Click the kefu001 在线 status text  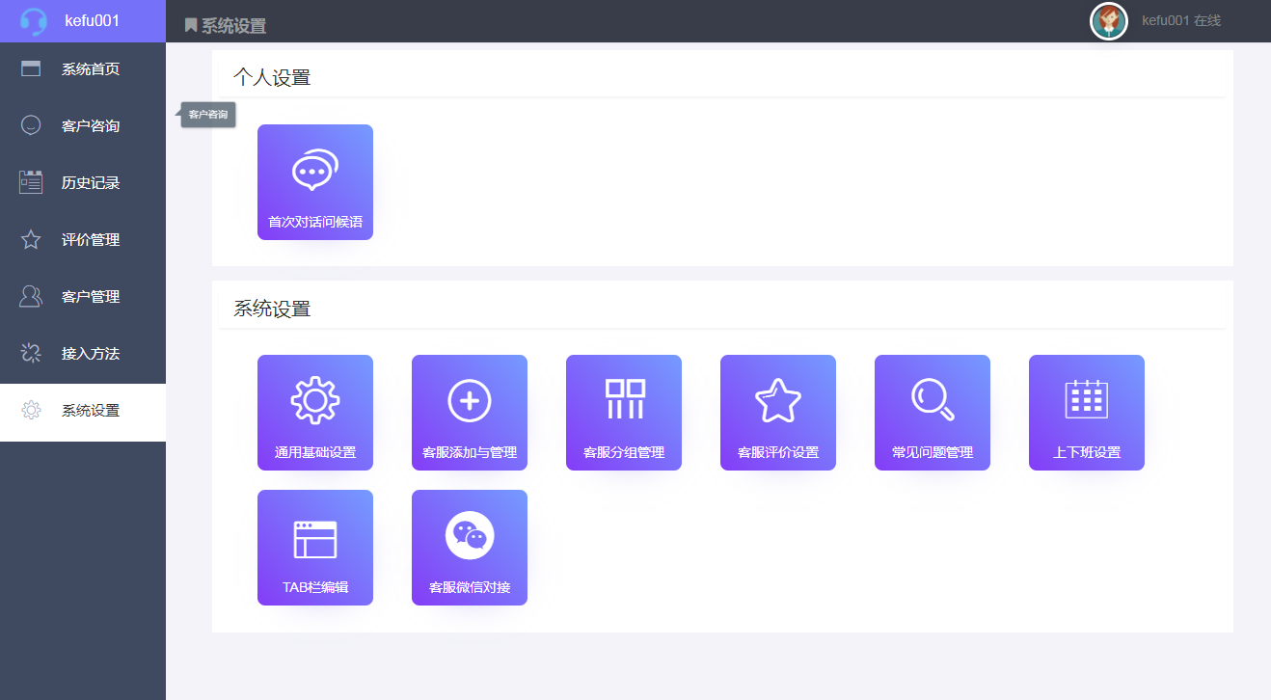pyautogui.click(x=1181, y=20)
